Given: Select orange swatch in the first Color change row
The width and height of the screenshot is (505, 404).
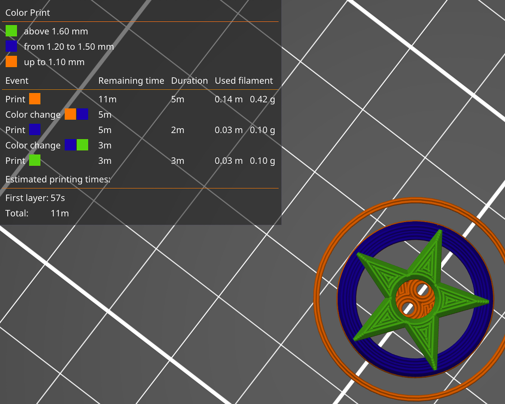Looking at the screenshot, I should [70, 114].
